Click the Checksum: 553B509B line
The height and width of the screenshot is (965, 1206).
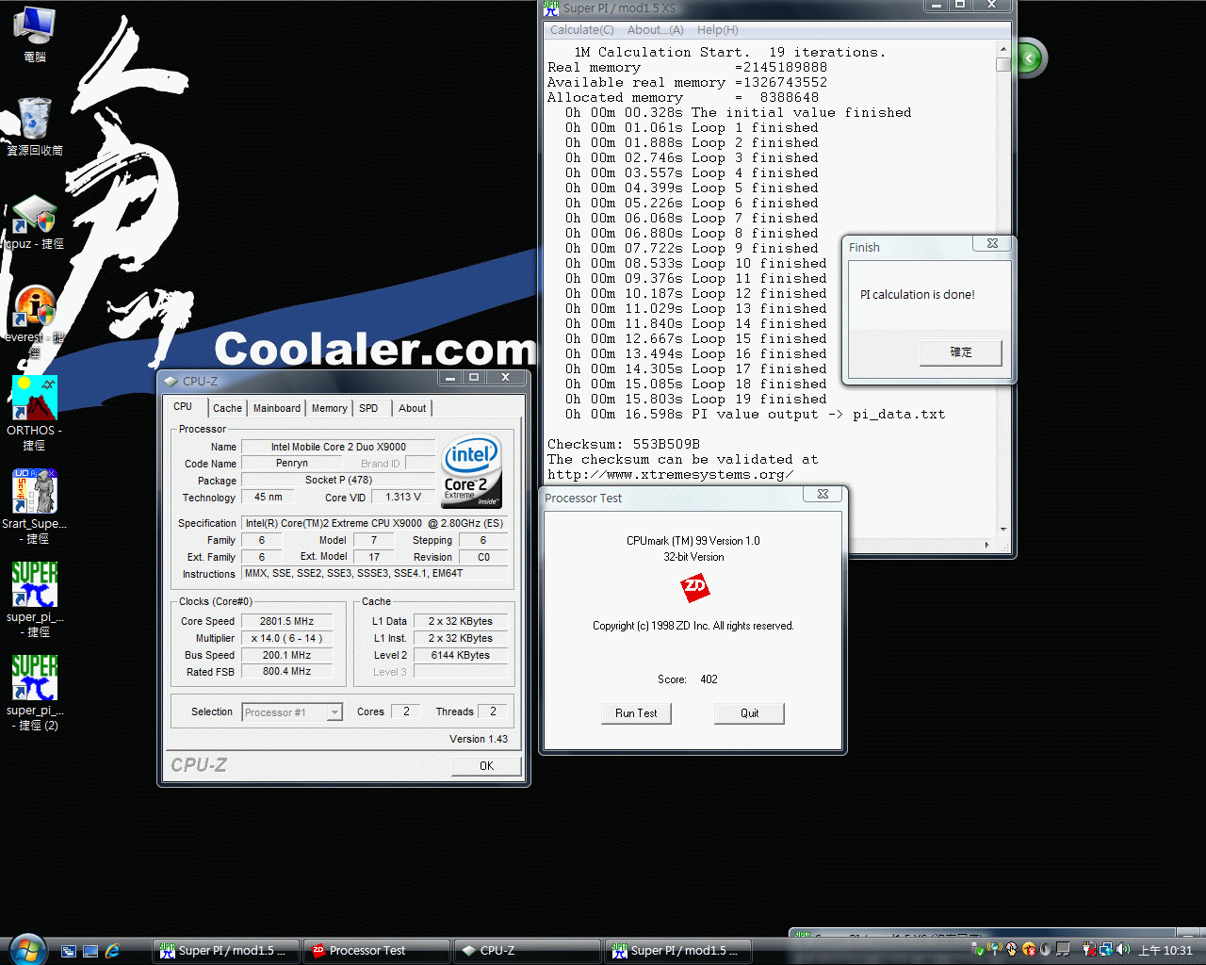pyautogui.click(x=624, y=444)
